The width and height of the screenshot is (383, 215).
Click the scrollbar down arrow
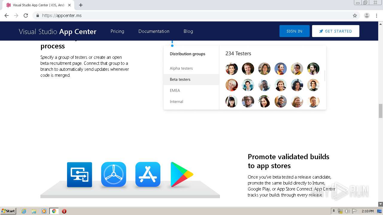coord(381,204)
